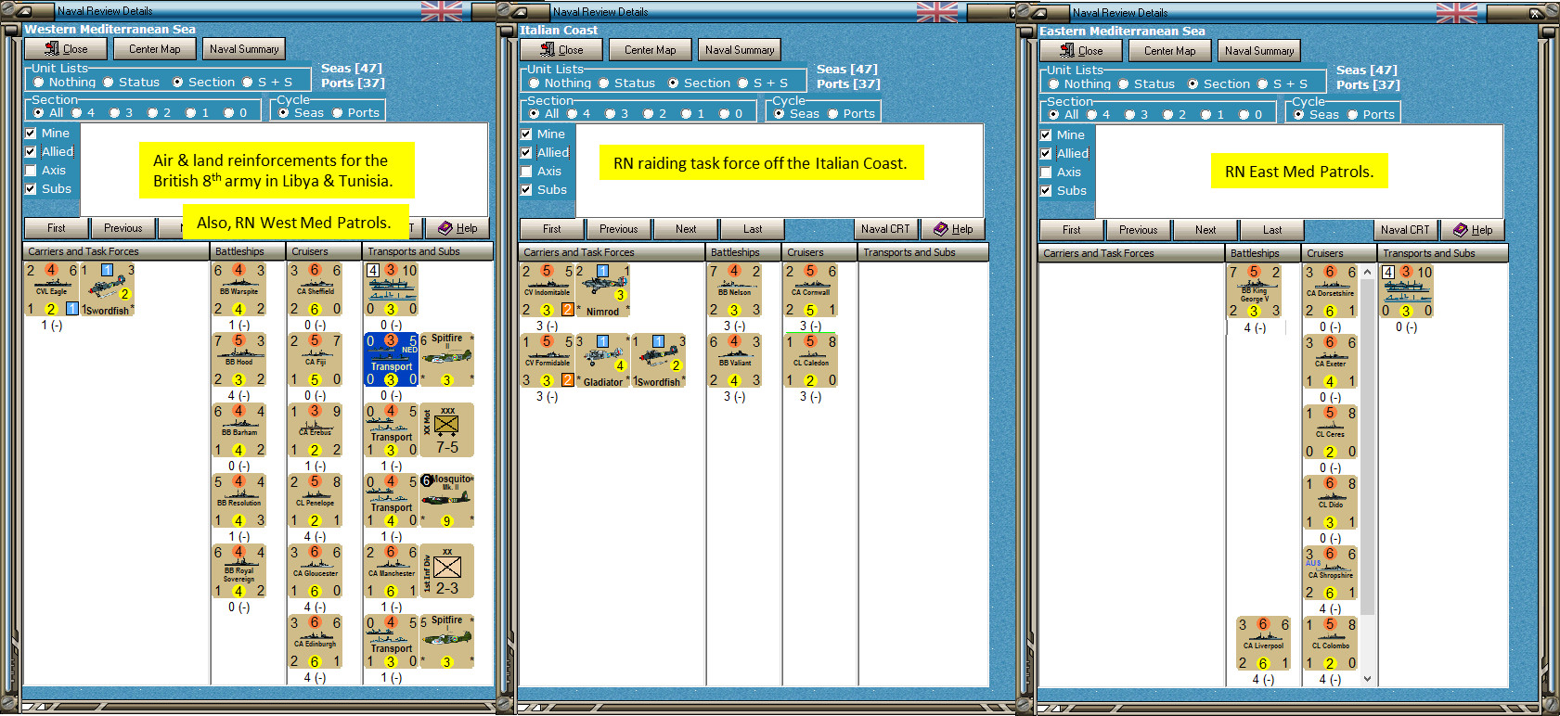
Task: Select the CVL Eagle carrier counter
Action: pos(52,289)
